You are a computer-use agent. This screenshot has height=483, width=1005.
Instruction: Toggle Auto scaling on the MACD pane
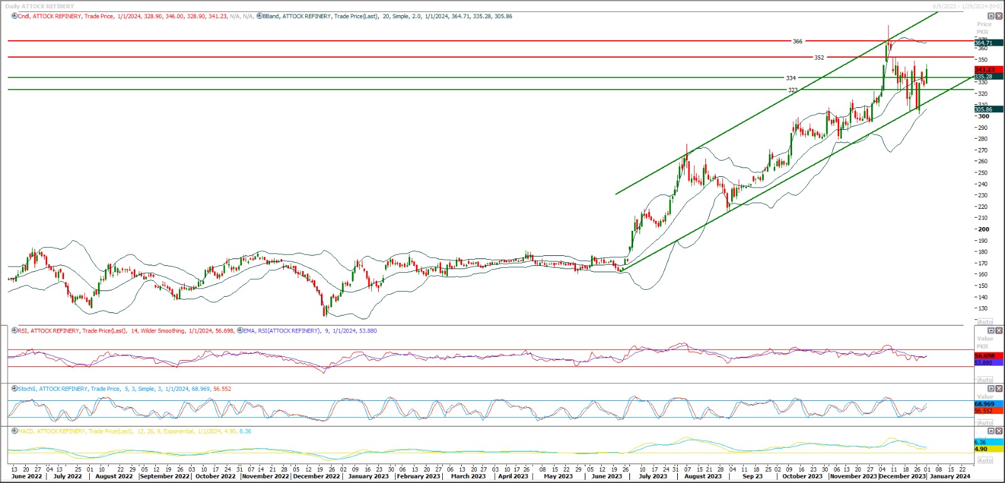pos(985,460)
